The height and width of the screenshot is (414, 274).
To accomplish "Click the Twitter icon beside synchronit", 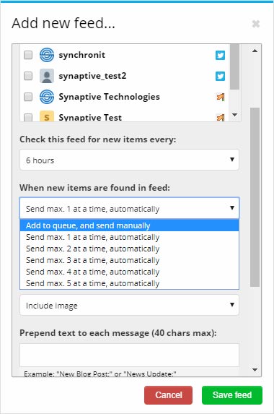I will pos(220,55).
